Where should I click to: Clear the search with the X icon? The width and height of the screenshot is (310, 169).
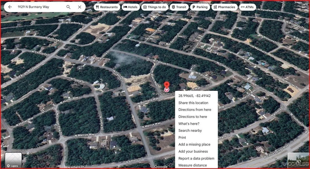(80, 7)
